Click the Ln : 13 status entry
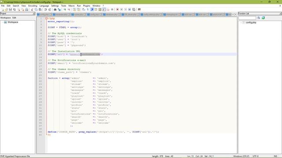Viewport: 282px width, 158px height. [x=190, y=156]
